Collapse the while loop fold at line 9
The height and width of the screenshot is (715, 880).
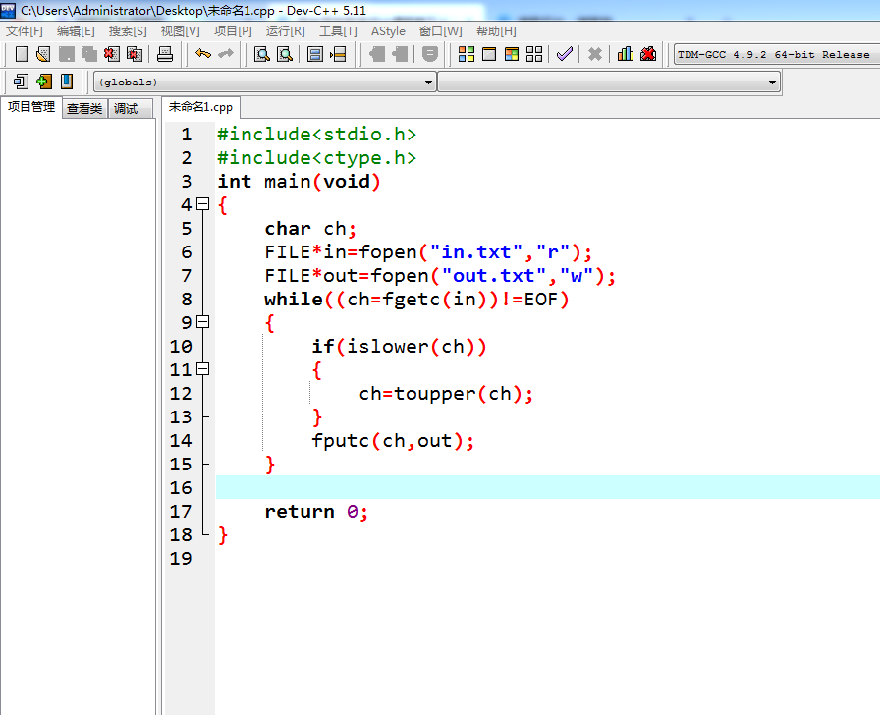coord(202,322)
